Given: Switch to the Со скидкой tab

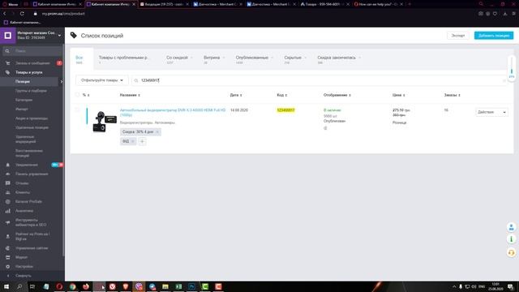Looking at the screenshot, I should tap(179, 59).
